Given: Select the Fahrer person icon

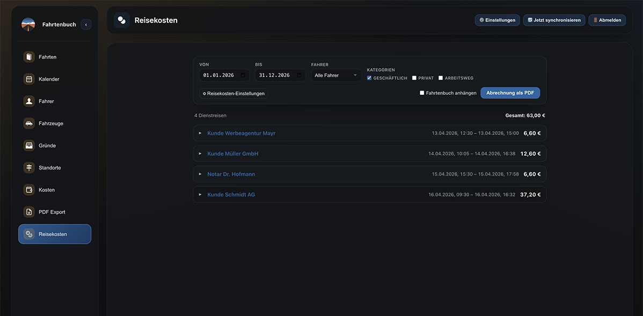Looking at the screenshot, I should point(28,101).
